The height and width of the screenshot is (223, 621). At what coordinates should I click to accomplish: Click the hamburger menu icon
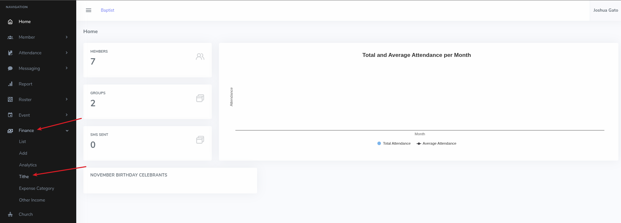pos(88,10)
